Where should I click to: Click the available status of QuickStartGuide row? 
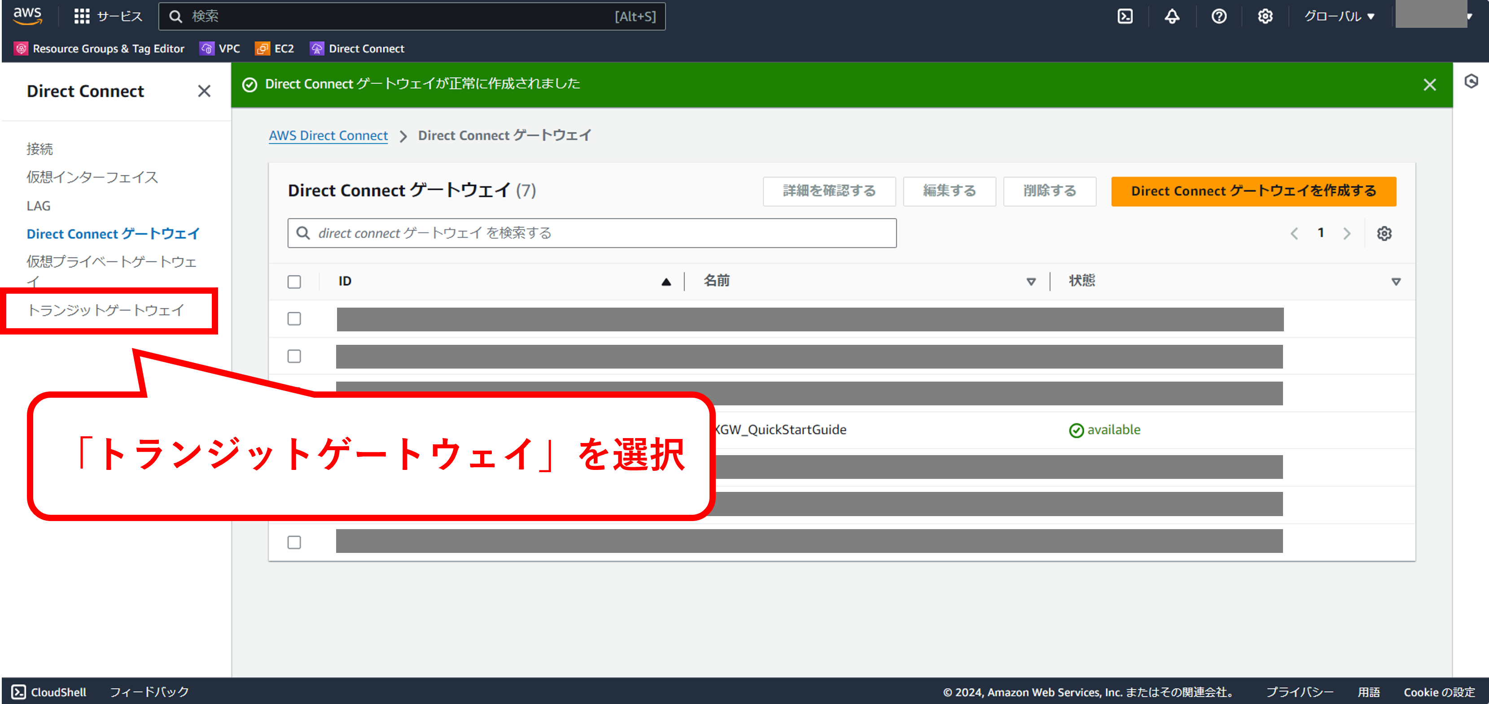click(x=1104, y=430)
